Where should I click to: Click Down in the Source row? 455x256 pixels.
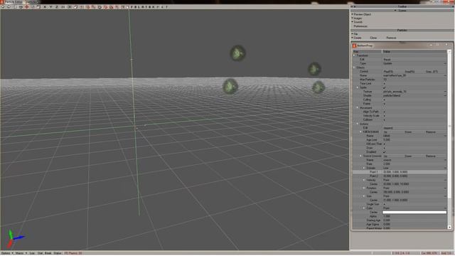pyautogui.click(x=408, y=156)
